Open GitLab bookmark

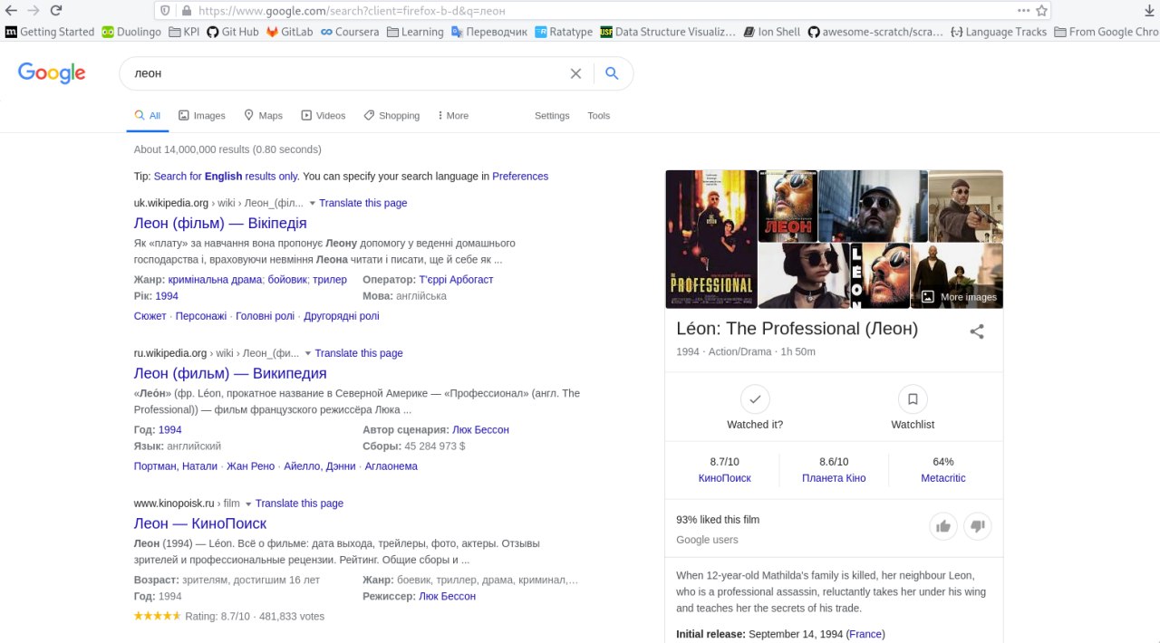tap(289, 32)
